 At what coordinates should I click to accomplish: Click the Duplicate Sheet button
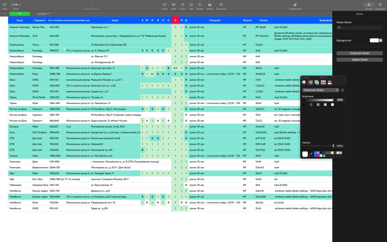(x=359, y=53)
